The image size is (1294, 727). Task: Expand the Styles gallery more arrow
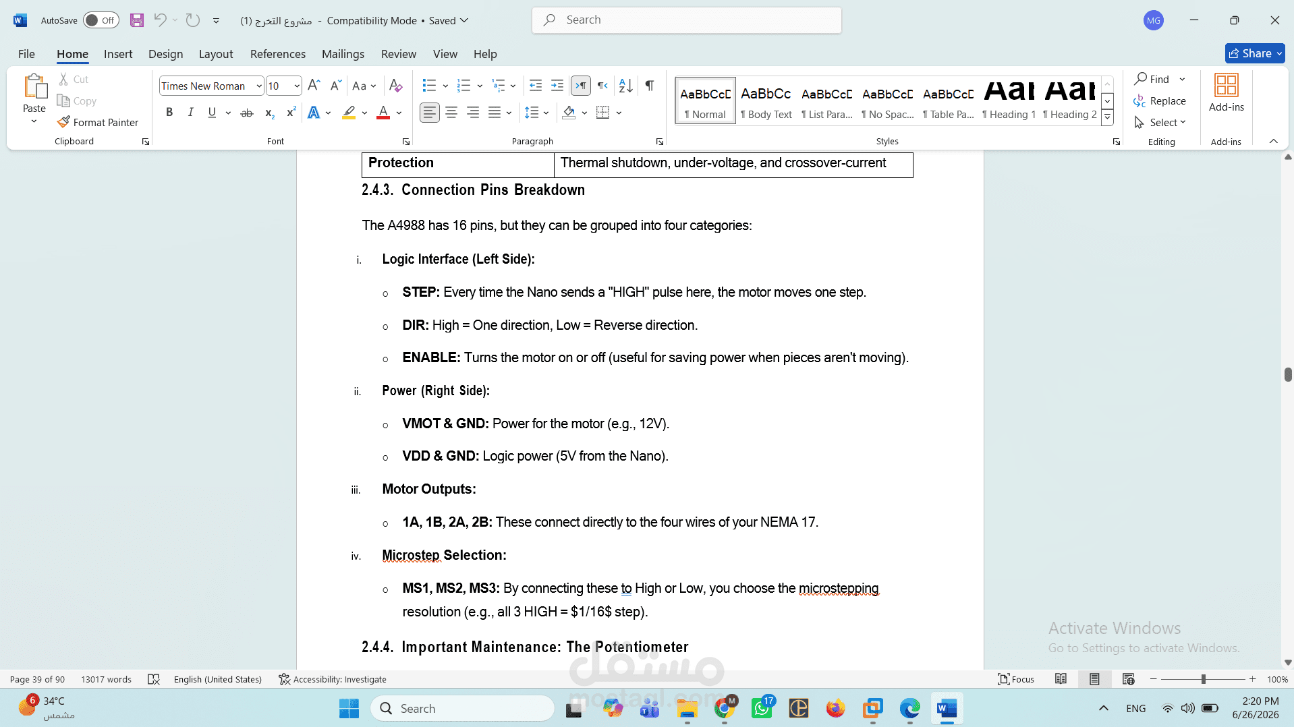(1107, 117)
